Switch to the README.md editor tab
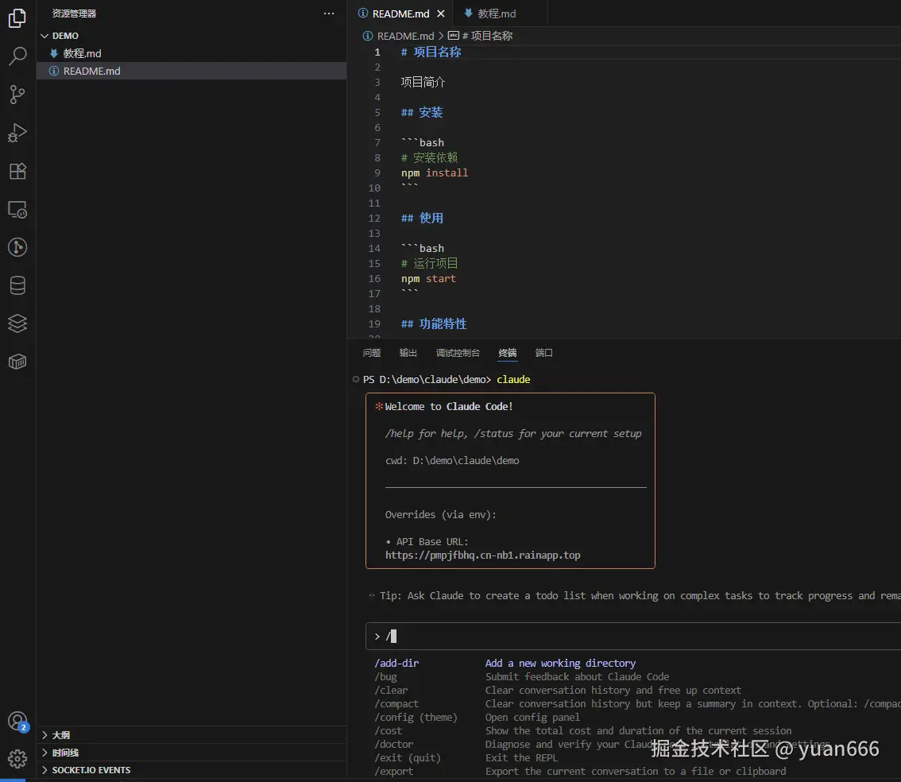The width and height of the screenshot is (901, 782). (400, 14)
